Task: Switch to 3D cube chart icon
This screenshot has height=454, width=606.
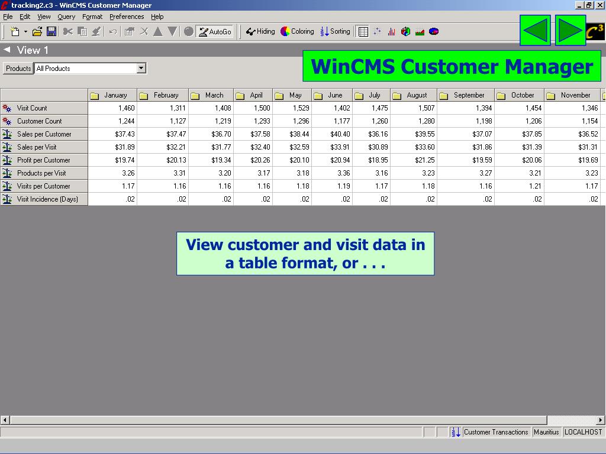Action: pyautogui.click(x=405, y=32)
